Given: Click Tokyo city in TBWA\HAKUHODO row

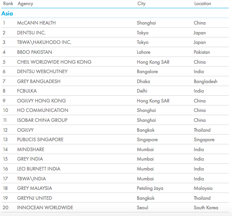Looking at the screenshot, I should tap(143, 42).
